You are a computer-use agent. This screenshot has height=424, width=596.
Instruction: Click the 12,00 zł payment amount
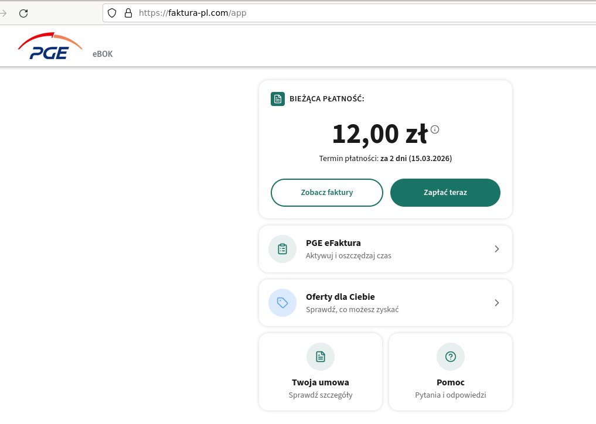[380, 135]
